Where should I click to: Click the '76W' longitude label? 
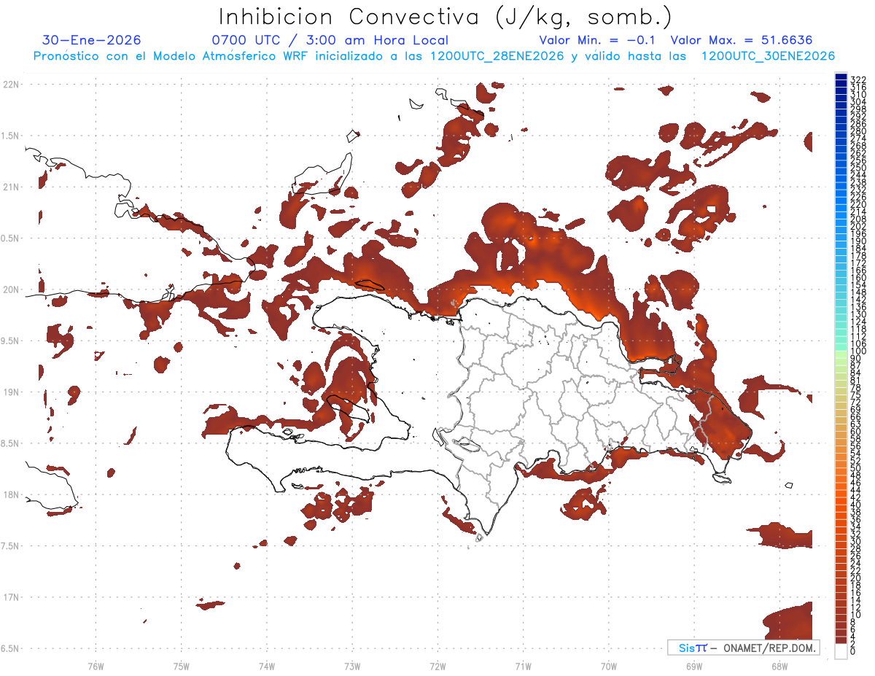click(x=96, y=666)
